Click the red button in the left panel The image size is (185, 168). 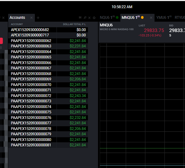tap(1, 41)
